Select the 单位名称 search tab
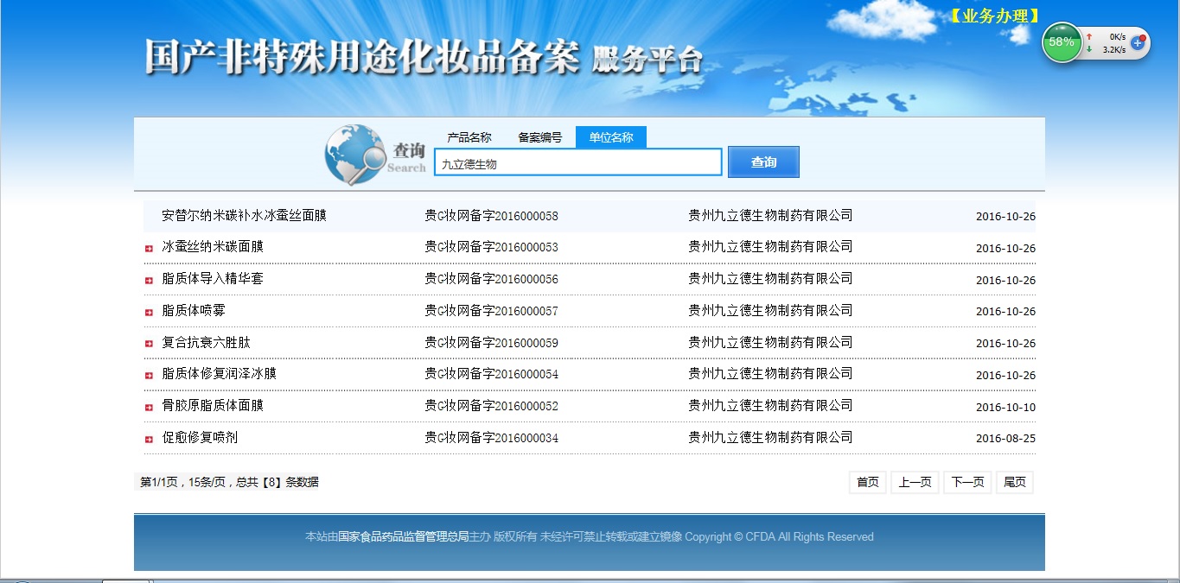Screen dimensions: 1180x583 611,137
